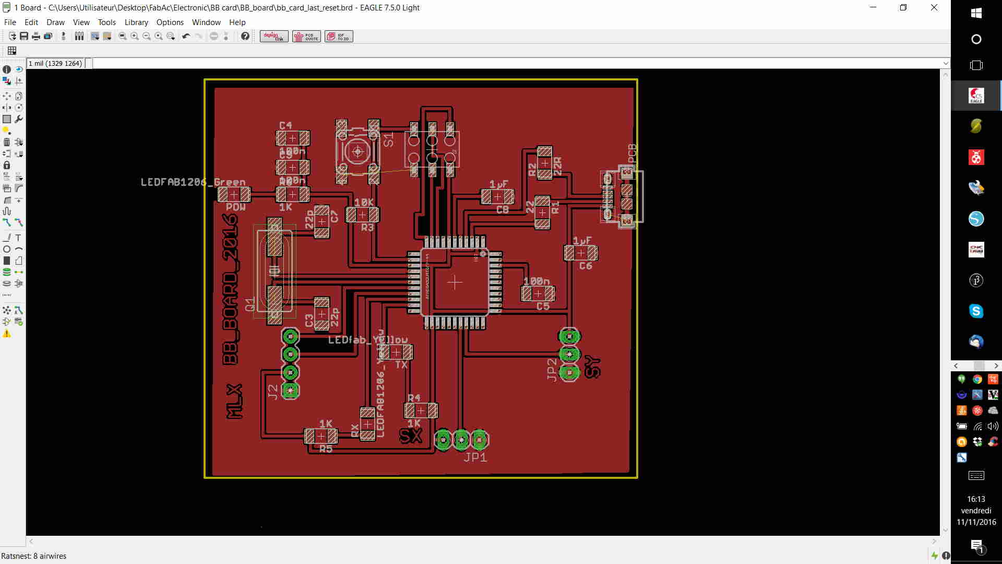Select the Text tool
Image resolution: width=1002 pixels, height=564 pixels.
[x=18, y=238]
